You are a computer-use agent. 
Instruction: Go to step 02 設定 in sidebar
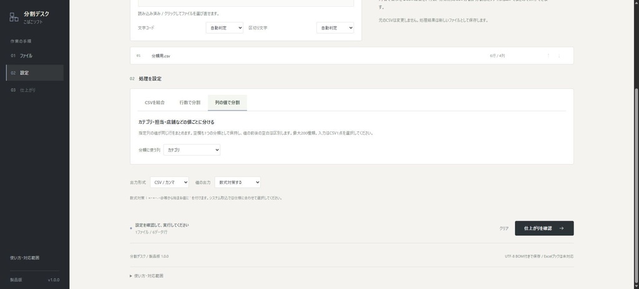(35, 73)
